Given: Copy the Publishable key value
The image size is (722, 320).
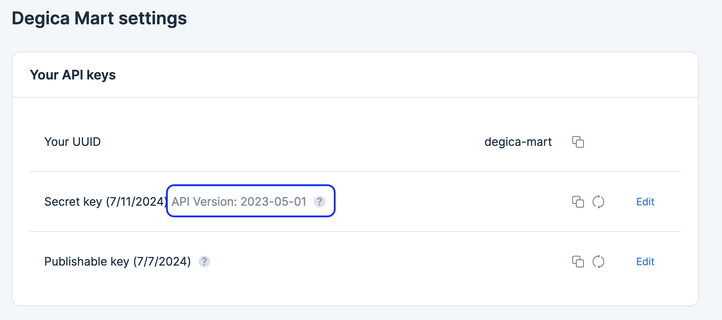Looking at the screenshot, I should tap(578, 262).
